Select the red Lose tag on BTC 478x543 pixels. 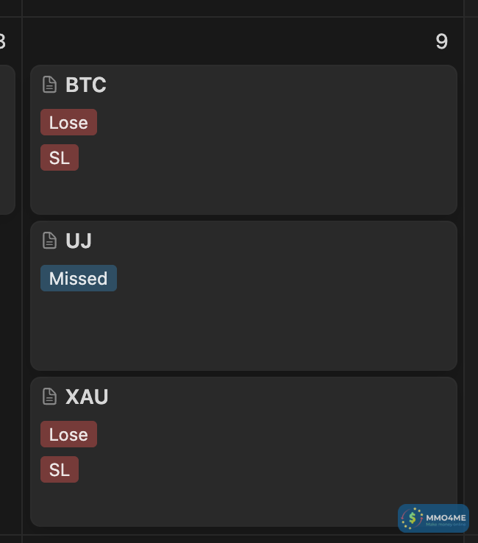(68, 123)
